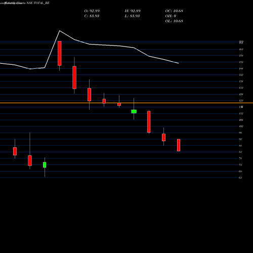
Task: Select the green candle near the 73 level
Action: point(45,165)
